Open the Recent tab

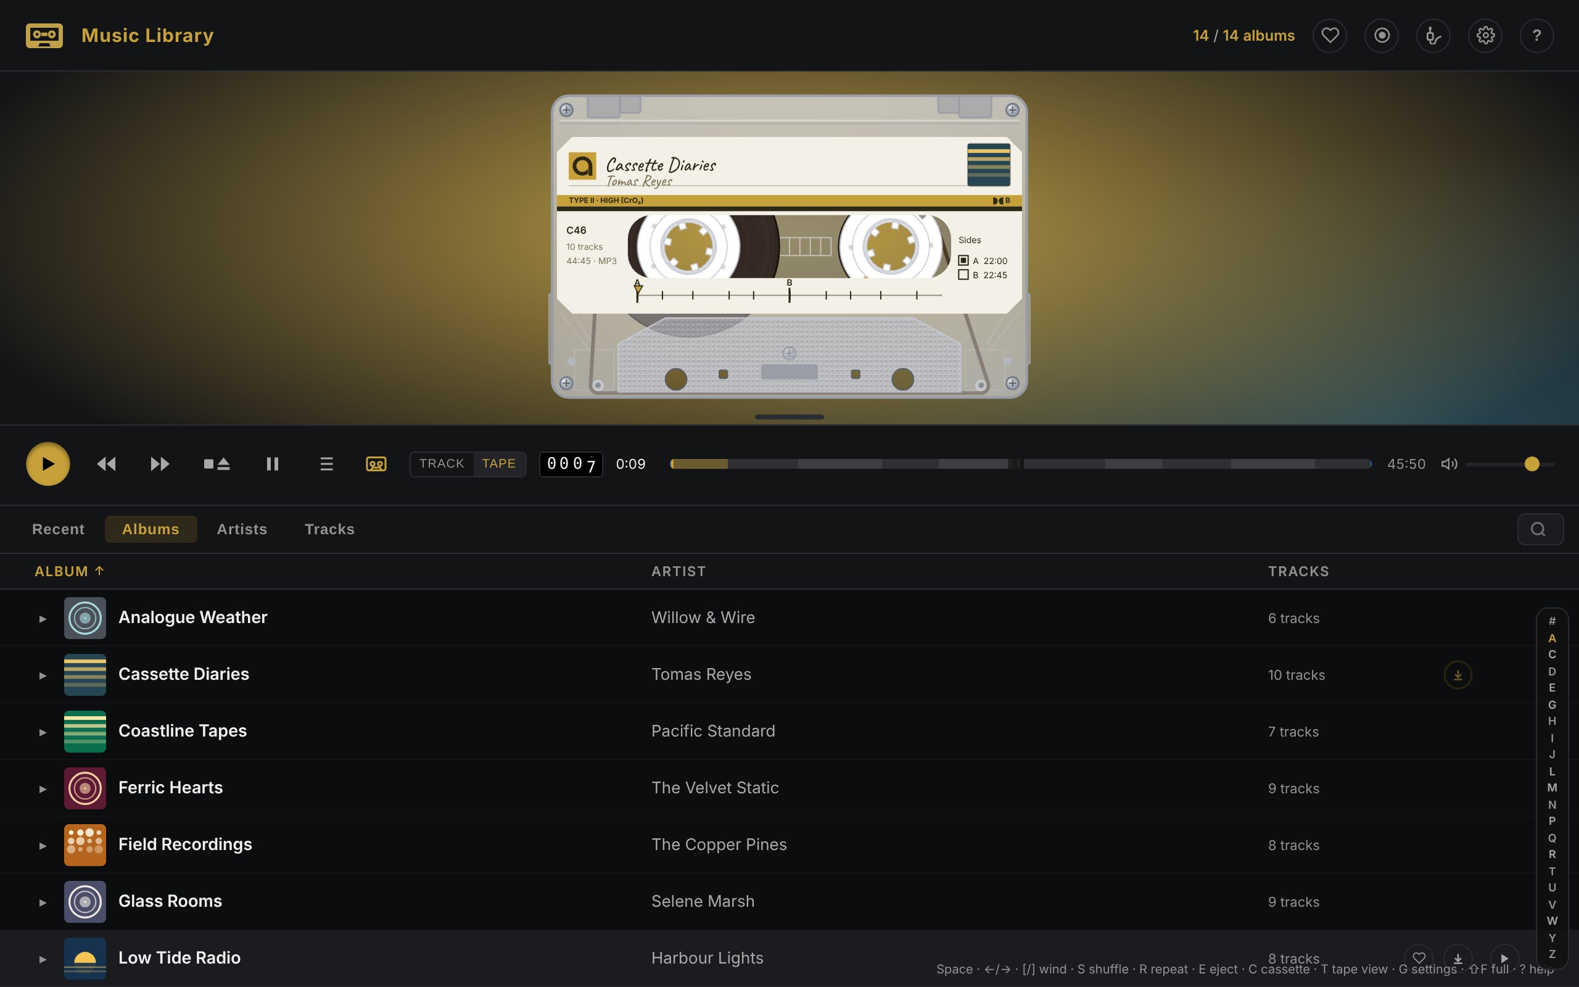point(58,529)
